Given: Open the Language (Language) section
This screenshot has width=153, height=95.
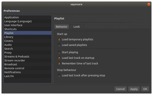Looking at the screenshot, I should (x=28, y=21).
